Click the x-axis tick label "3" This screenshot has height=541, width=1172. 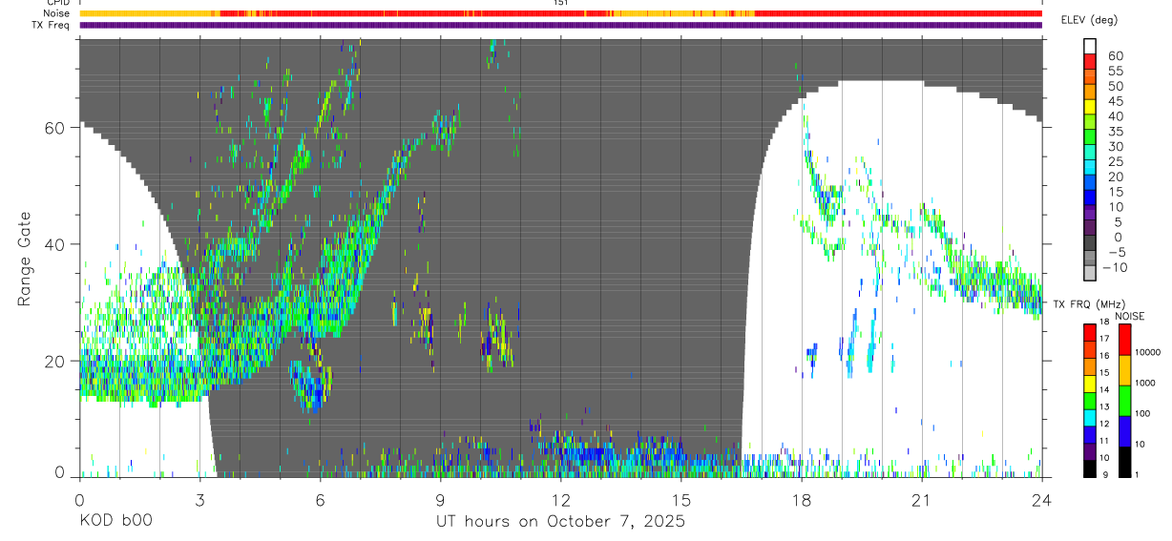coord(199,500)
